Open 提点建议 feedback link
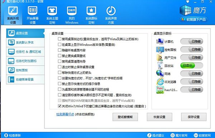The width and height of the screenshot is (215, 138). coord(156,135)
